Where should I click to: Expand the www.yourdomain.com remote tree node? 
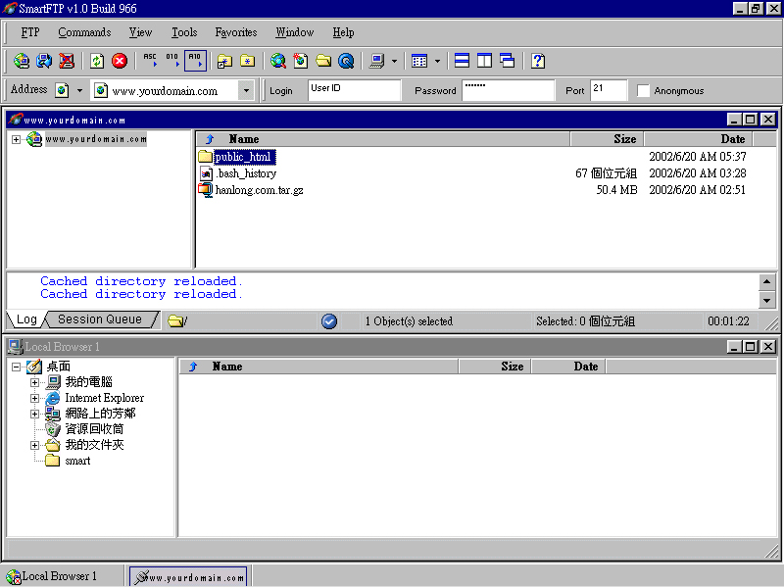click(x=16, y=139)
